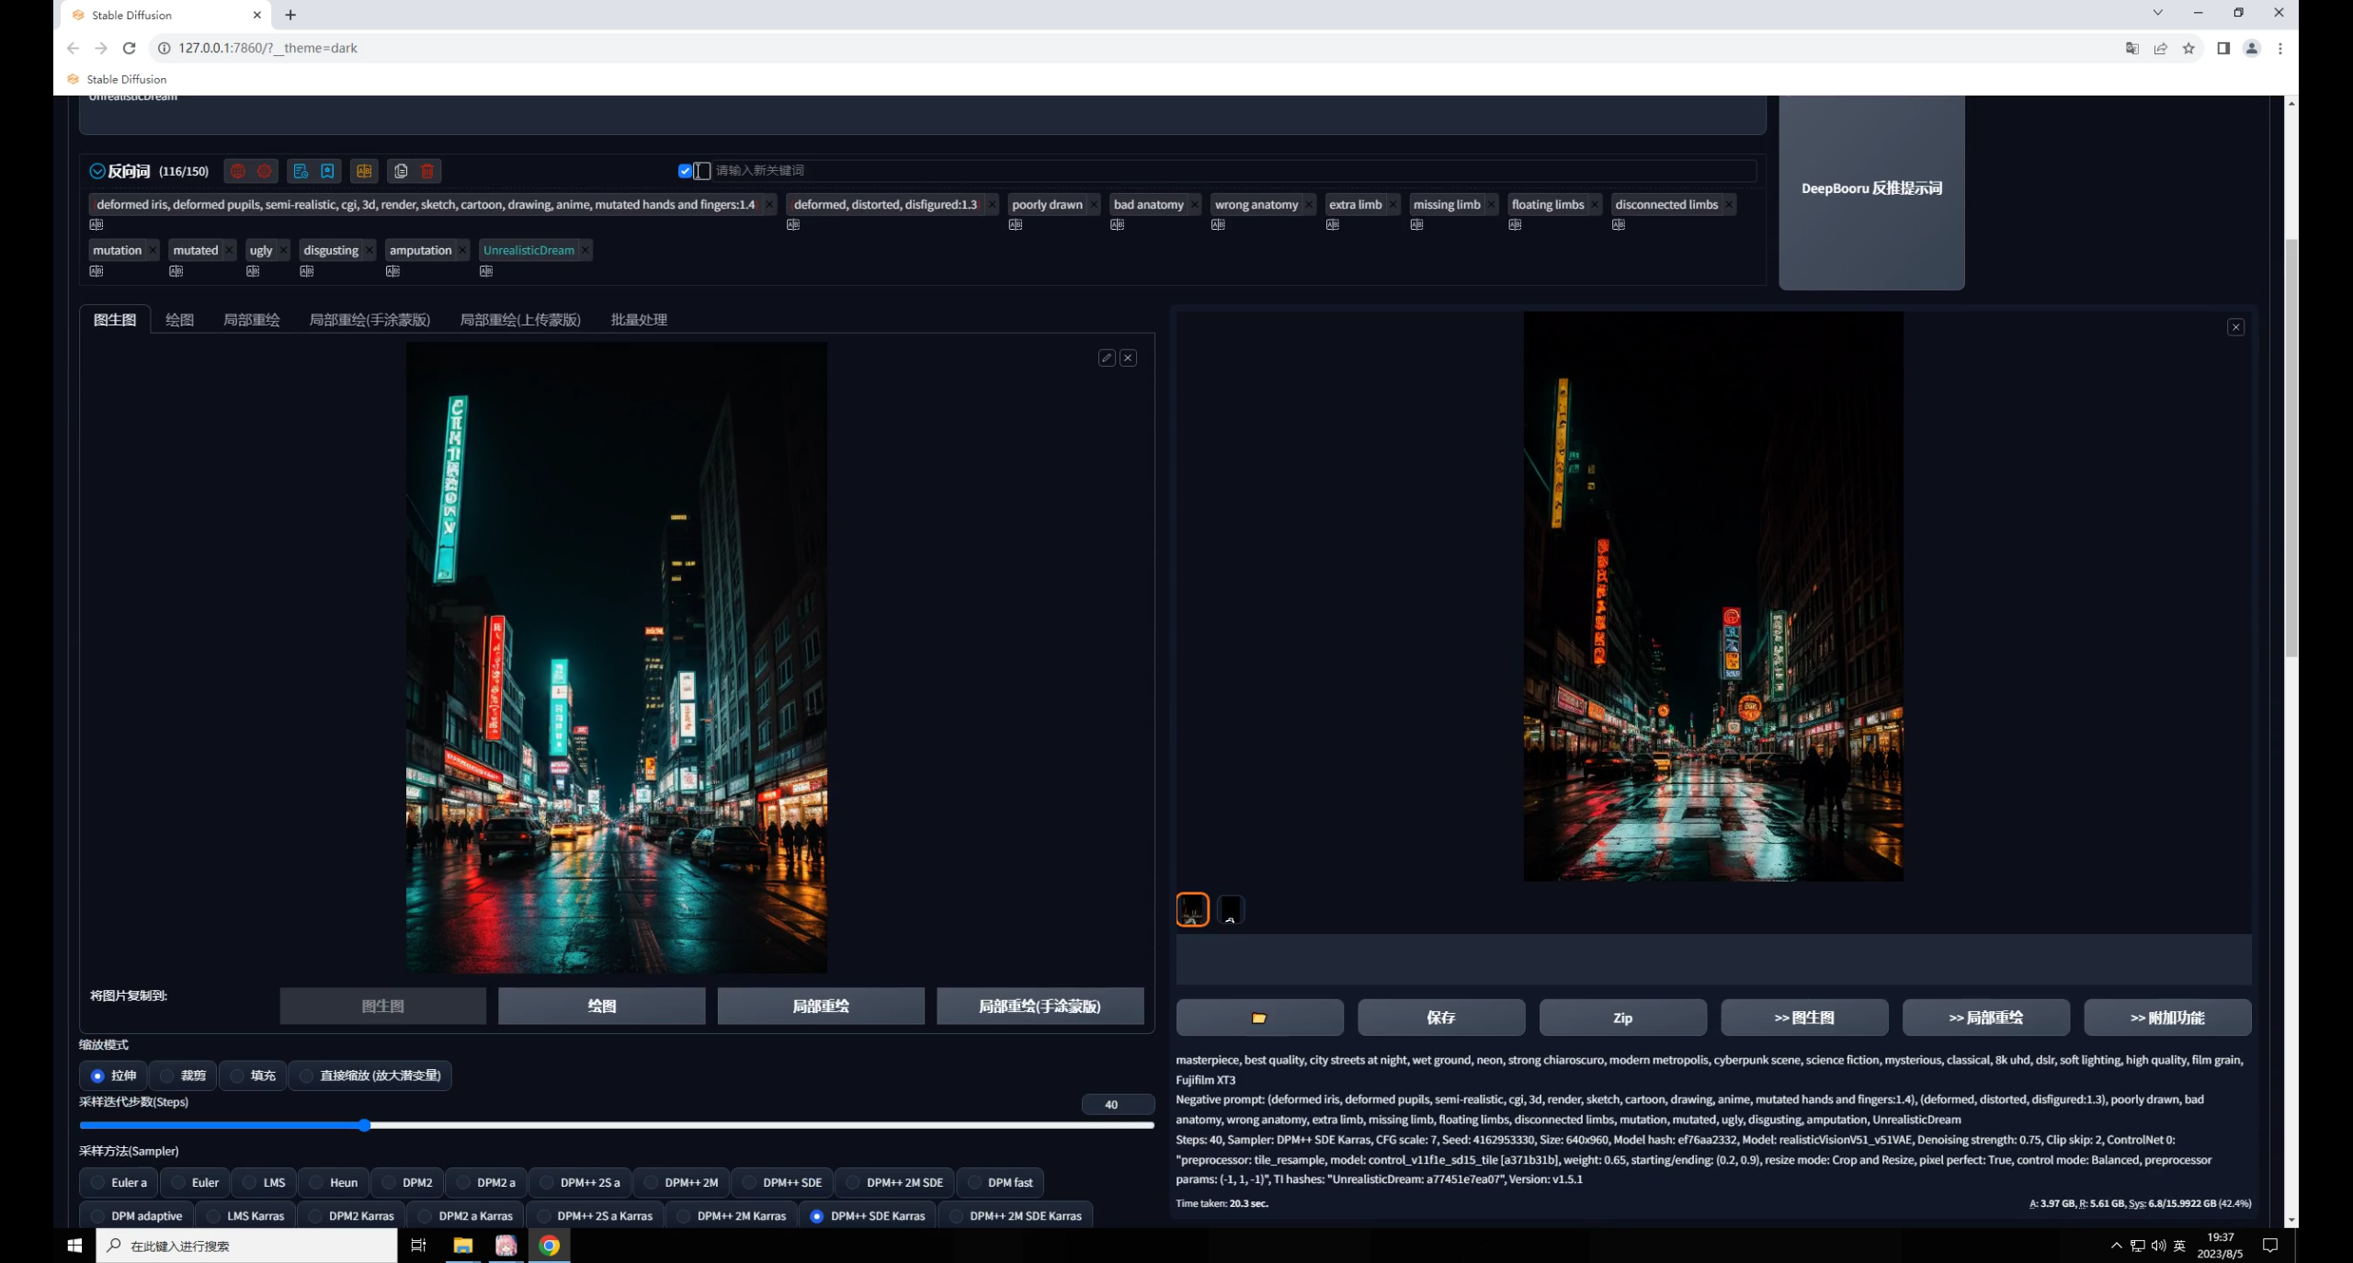
Task: Click the red gear settings icon
Action: 265,171
